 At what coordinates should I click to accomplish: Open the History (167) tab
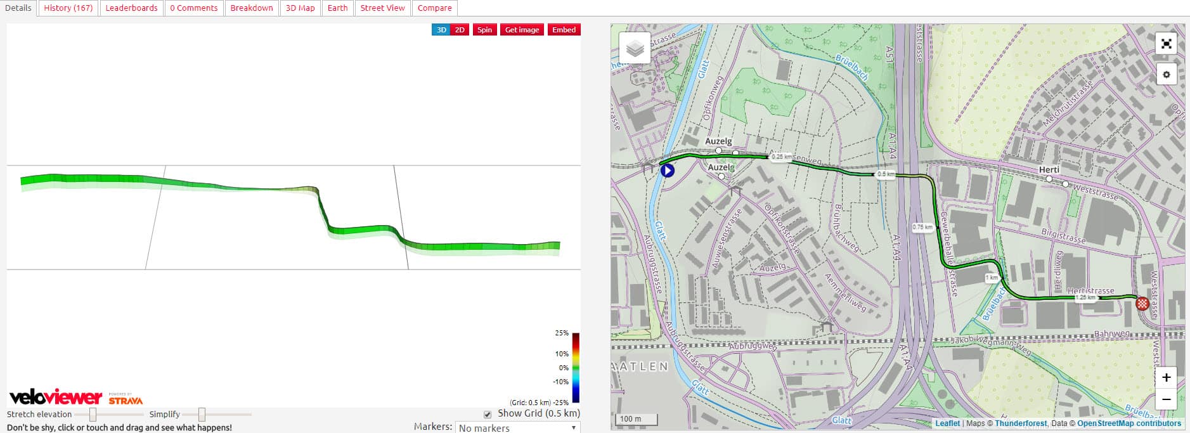(x=68, y=8)
